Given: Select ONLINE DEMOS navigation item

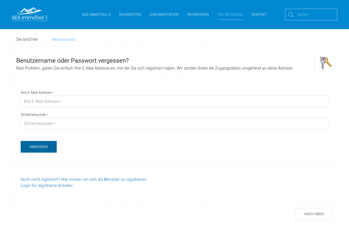Looking at the screenshot, I should click(x=230, y=15).
